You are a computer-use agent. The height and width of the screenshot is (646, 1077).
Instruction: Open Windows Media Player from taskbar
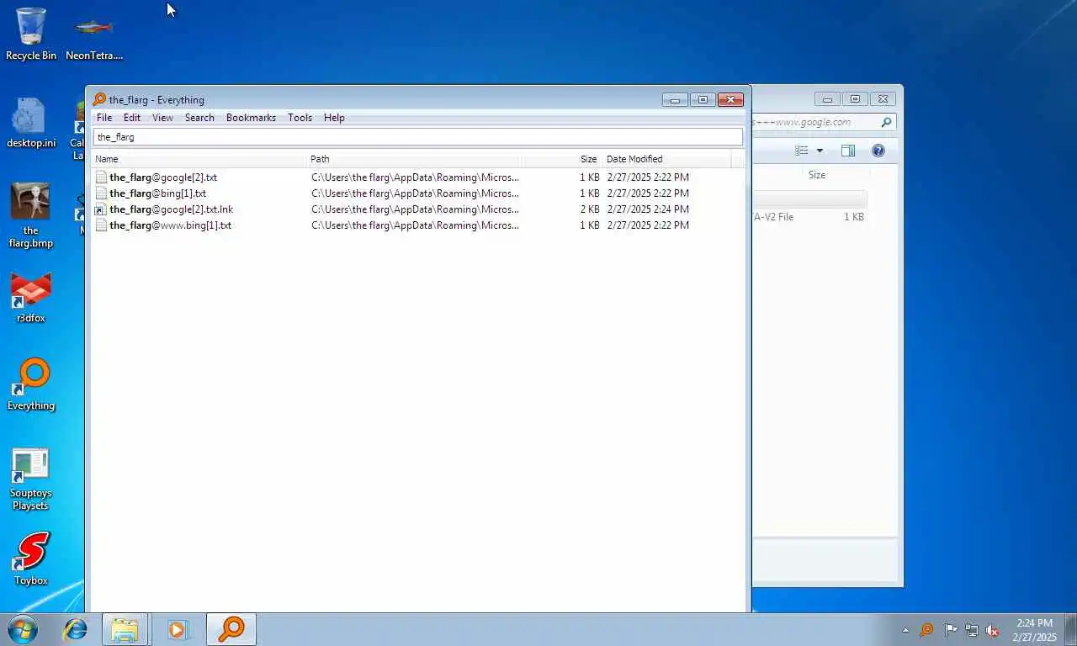click(178, 629)
